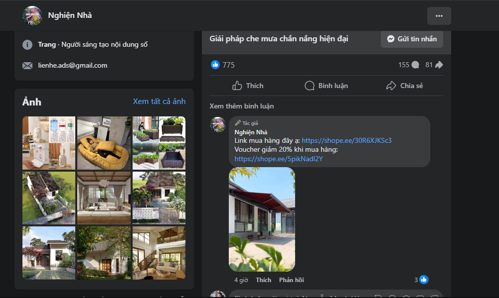
Task: Open the 775 reactions count
Action: point(228,65)
